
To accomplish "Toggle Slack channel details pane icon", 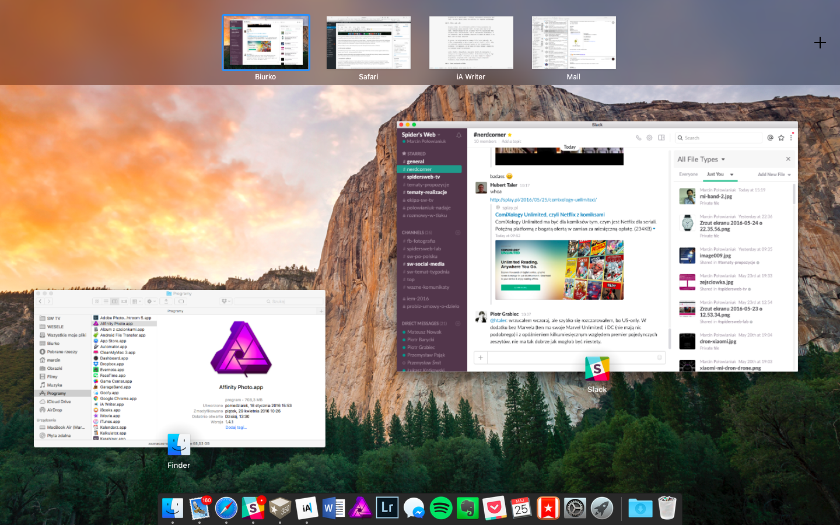I will (x=661, y=138).
